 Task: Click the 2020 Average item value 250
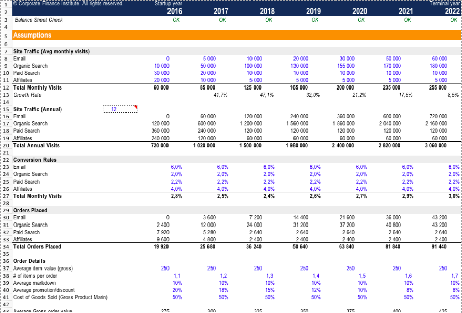tap(350, 269)
